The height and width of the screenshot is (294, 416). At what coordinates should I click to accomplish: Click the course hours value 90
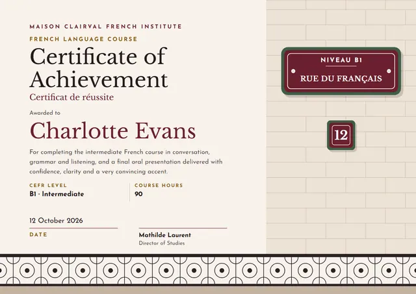point(138,194)
